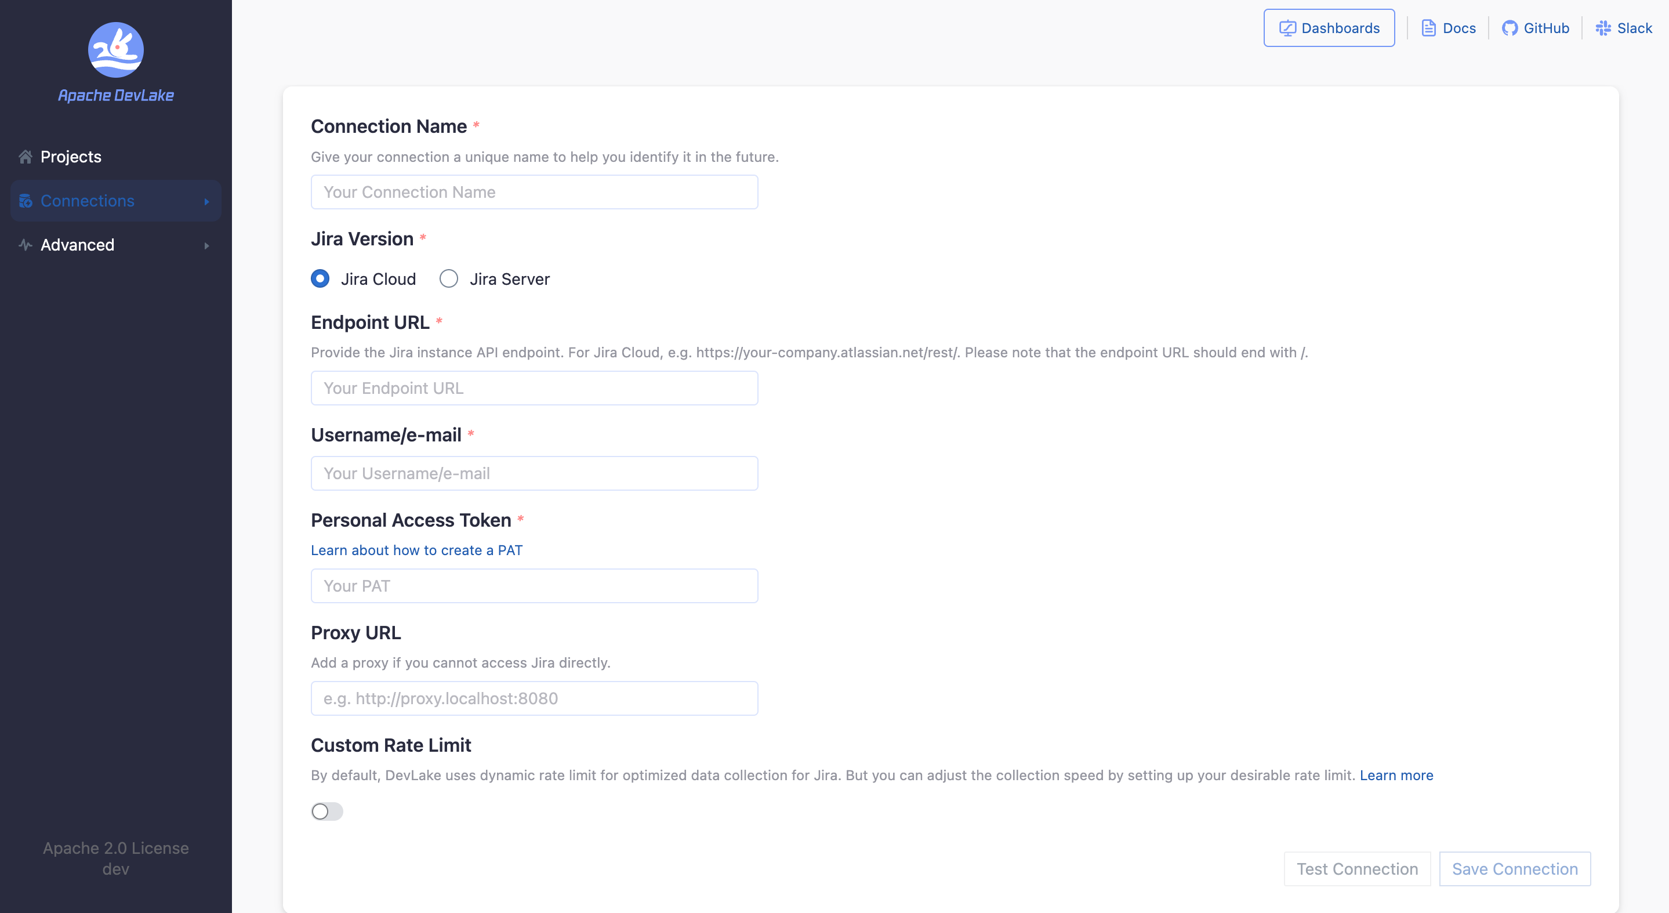Image resolution: width=1669 pixels, height=913 pixels.
Task: Click the Slack logo icon
Action: coord(1603,28)
